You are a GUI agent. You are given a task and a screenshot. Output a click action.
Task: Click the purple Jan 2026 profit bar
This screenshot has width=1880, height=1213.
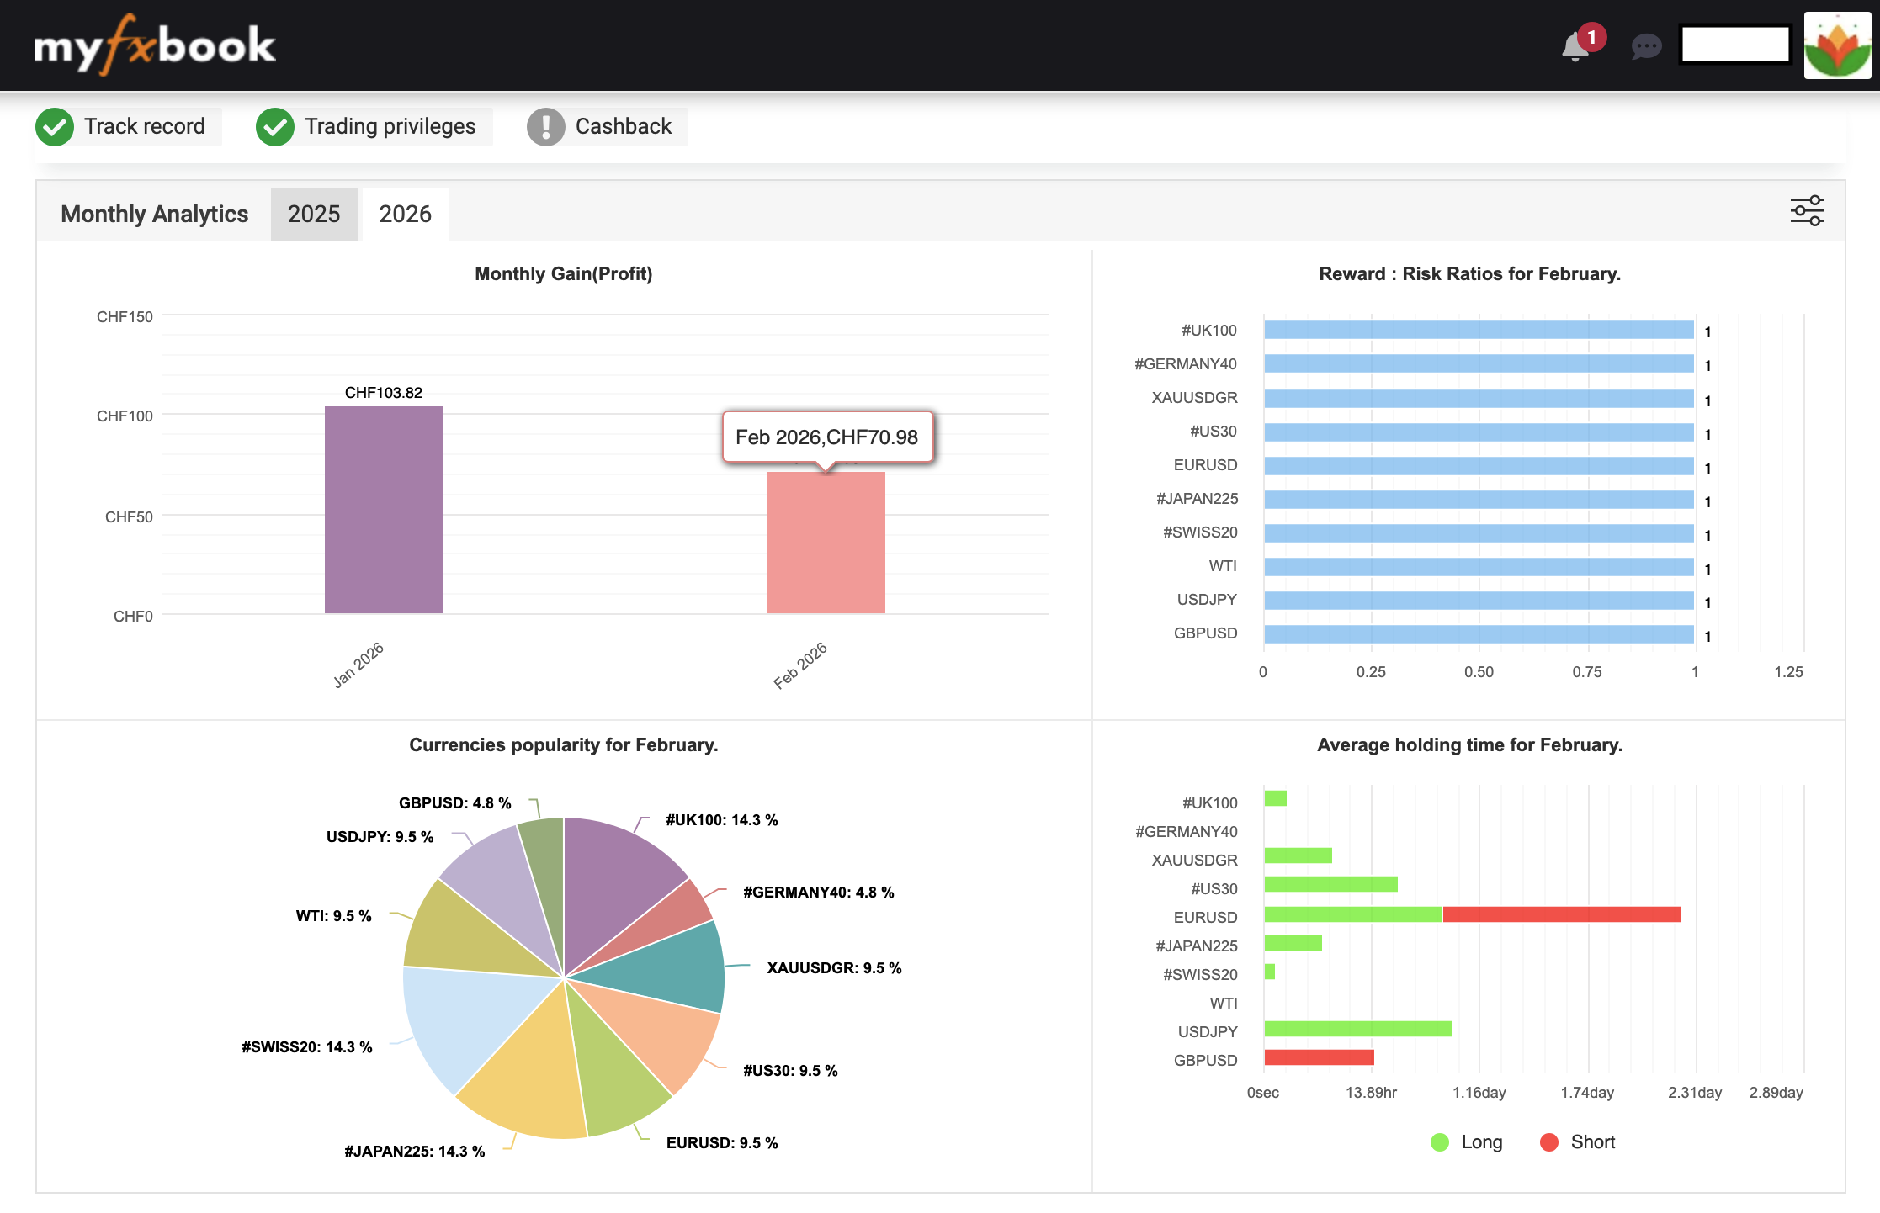tap(383, 510)
